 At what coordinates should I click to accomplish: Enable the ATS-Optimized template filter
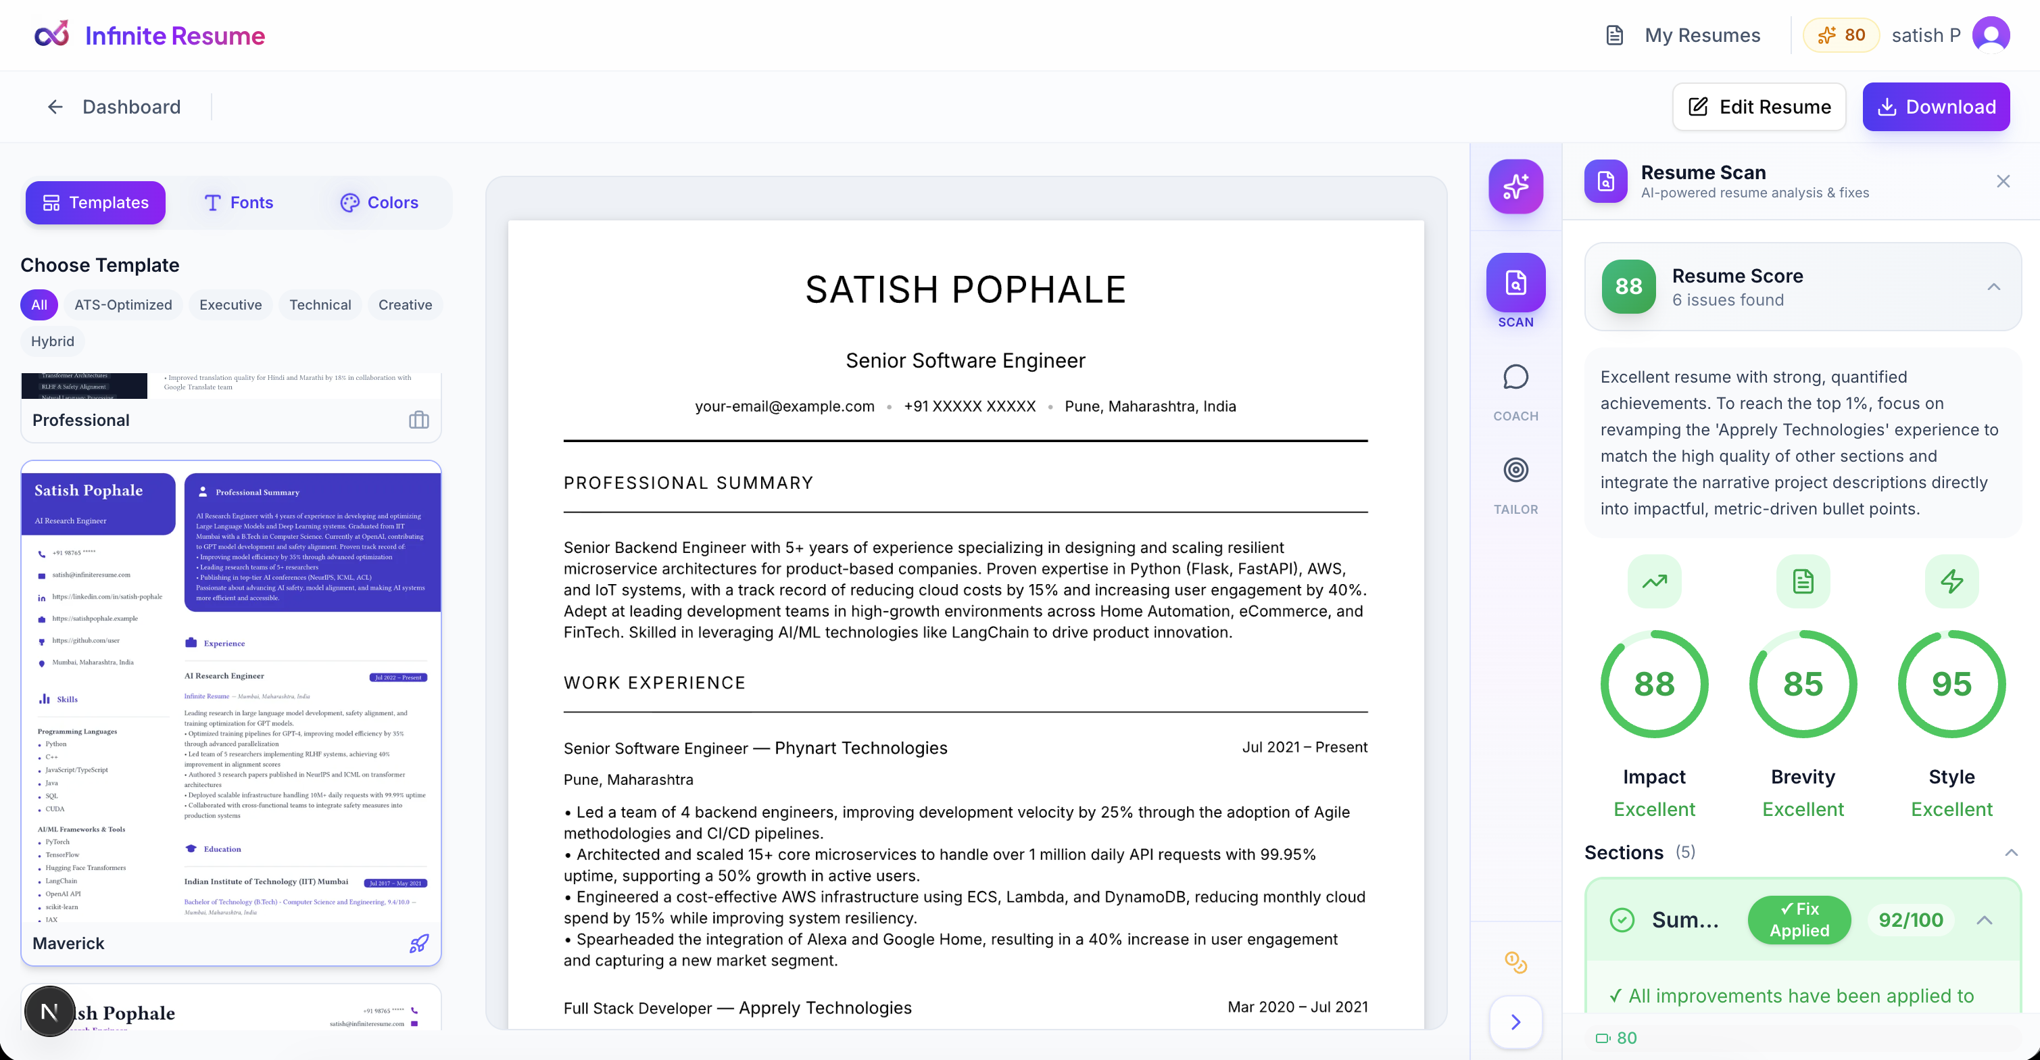pos(123,304)
